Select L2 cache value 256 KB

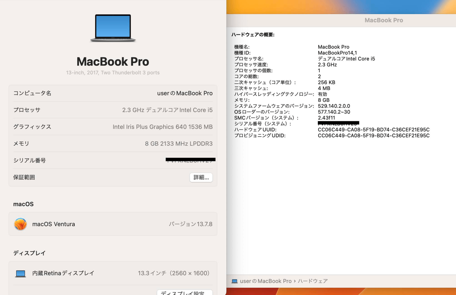327,82
